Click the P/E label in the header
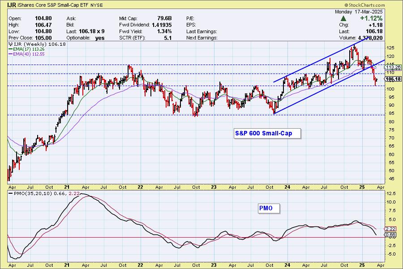This screenshot has width=403, height=269. [190, 18]
